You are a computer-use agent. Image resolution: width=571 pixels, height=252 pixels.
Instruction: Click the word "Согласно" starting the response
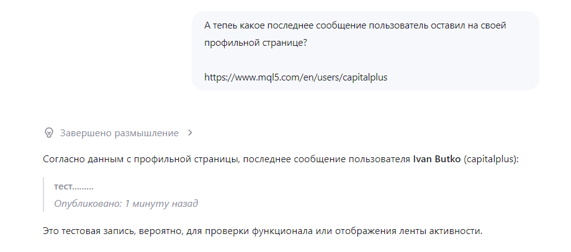point(64,159)
